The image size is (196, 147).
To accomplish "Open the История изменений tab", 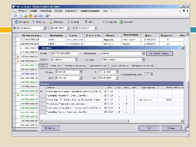I will click(x=143, y=66).
